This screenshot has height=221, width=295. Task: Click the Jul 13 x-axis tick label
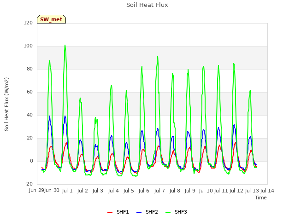click(x=252, y=191)
